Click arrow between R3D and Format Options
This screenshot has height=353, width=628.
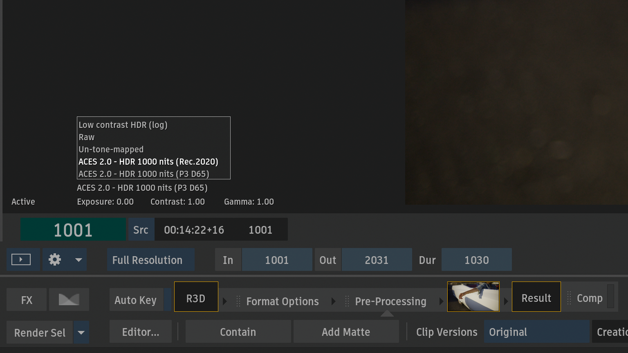pos(224,302)
